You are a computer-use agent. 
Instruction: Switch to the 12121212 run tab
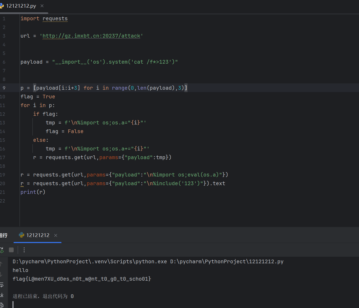coord(38,235)
